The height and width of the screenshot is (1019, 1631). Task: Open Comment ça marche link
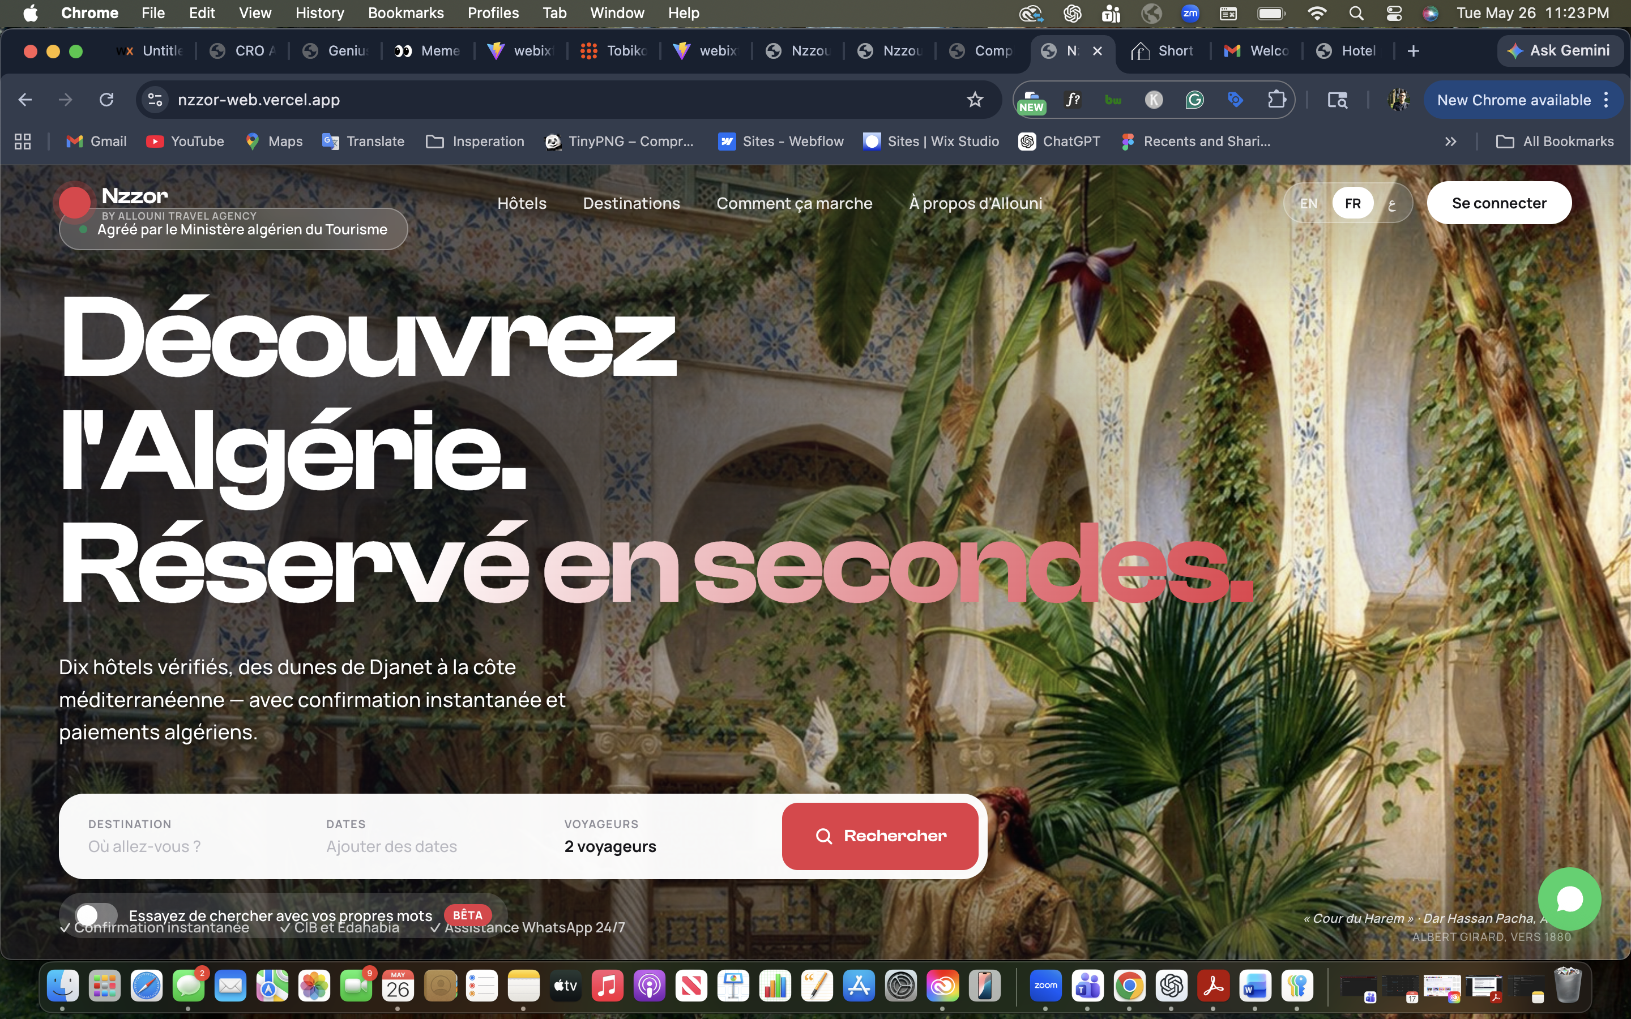point(794,204)
